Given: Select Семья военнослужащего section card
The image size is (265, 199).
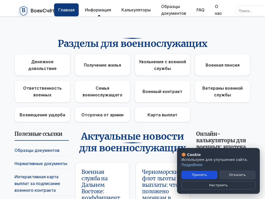Looking at the screenshot, I should click(x=102, y=91).
